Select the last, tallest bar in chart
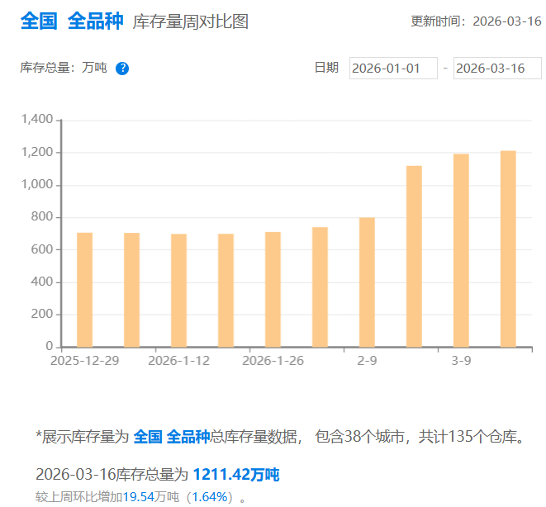Screen dimensions: 546x507 pyautogui.click(x=508, y=249)
